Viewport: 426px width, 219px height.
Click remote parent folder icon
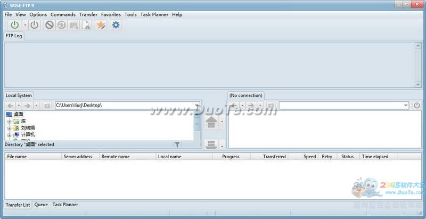coord(271,106)
